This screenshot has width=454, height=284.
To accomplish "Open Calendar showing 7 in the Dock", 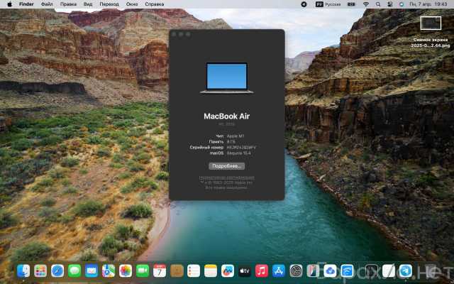I will [160, 271].
